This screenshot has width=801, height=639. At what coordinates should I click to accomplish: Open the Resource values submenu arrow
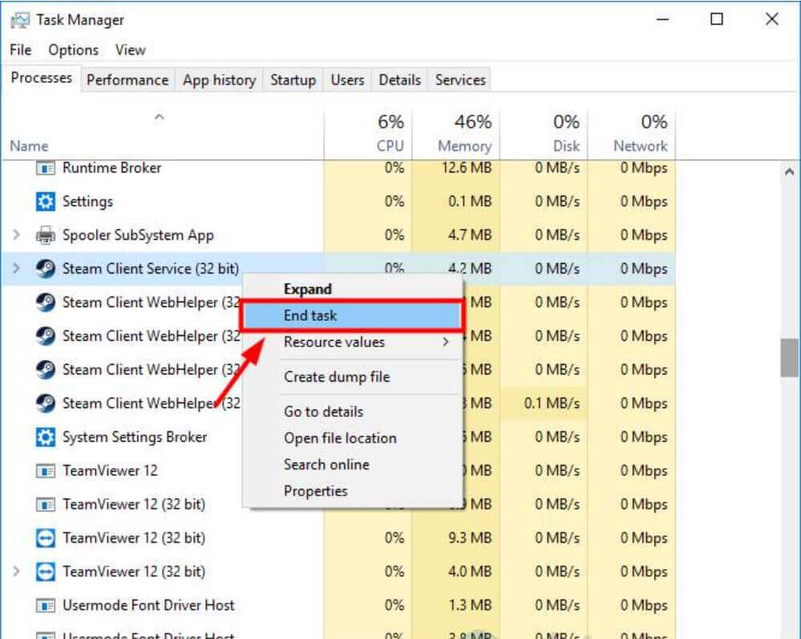point(446,342)
